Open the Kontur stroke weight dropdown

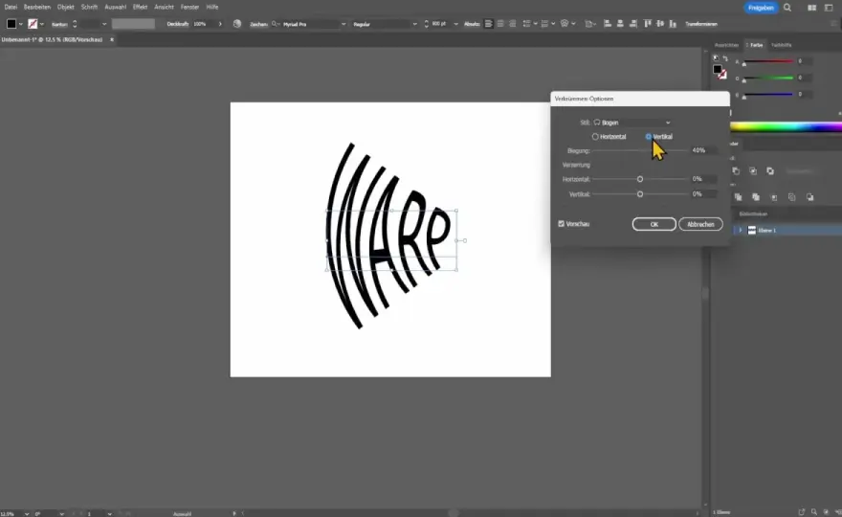click(x=104, y=24)
